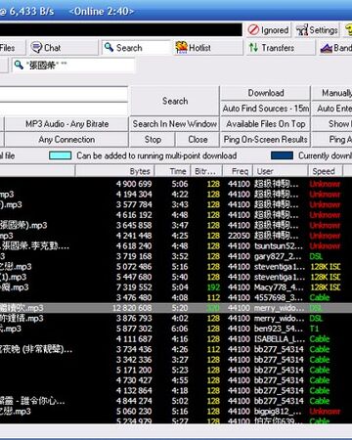Click the Online 2:40 title bar status text
The height and width of the screenshot is (440, 352).
pyautogui.click(x=101, y=12)
